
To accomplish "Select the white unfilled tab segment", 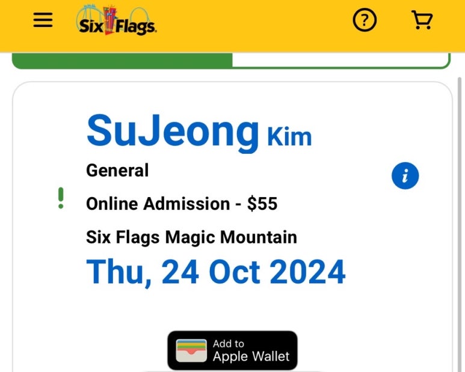I will coord(341,60).
